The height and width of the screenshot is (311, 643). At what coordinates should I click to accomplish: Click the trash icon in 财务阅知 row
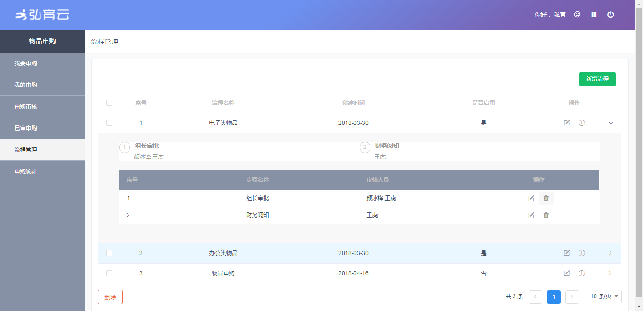click(546, 215)
